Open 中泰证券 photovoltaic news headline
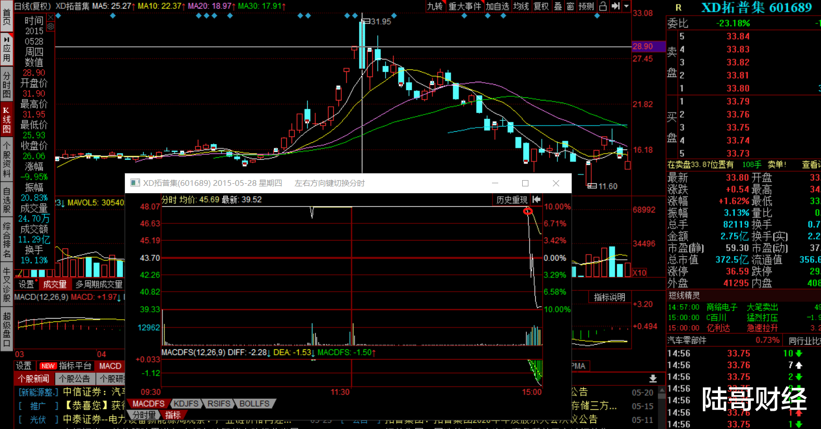Viewport: 821px width, 429px height. tap(94, 419)
